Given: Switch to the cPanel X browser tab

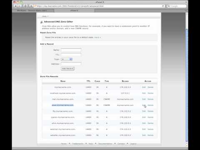Looking at the screenshot, I should 74,10.
